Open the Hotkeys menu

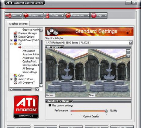[x=33, y=15]
